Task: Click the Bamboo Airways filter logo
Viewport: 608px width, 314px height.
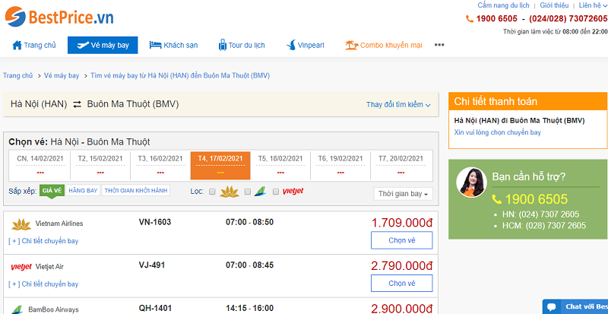Action: (x=260, y=192)
